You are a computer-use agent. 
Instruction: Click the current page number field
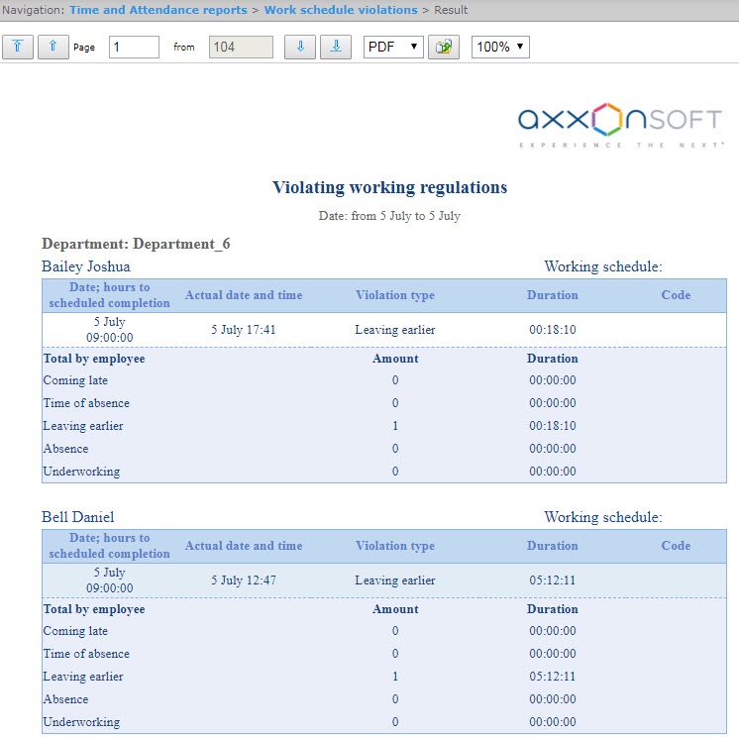[134, 47]
